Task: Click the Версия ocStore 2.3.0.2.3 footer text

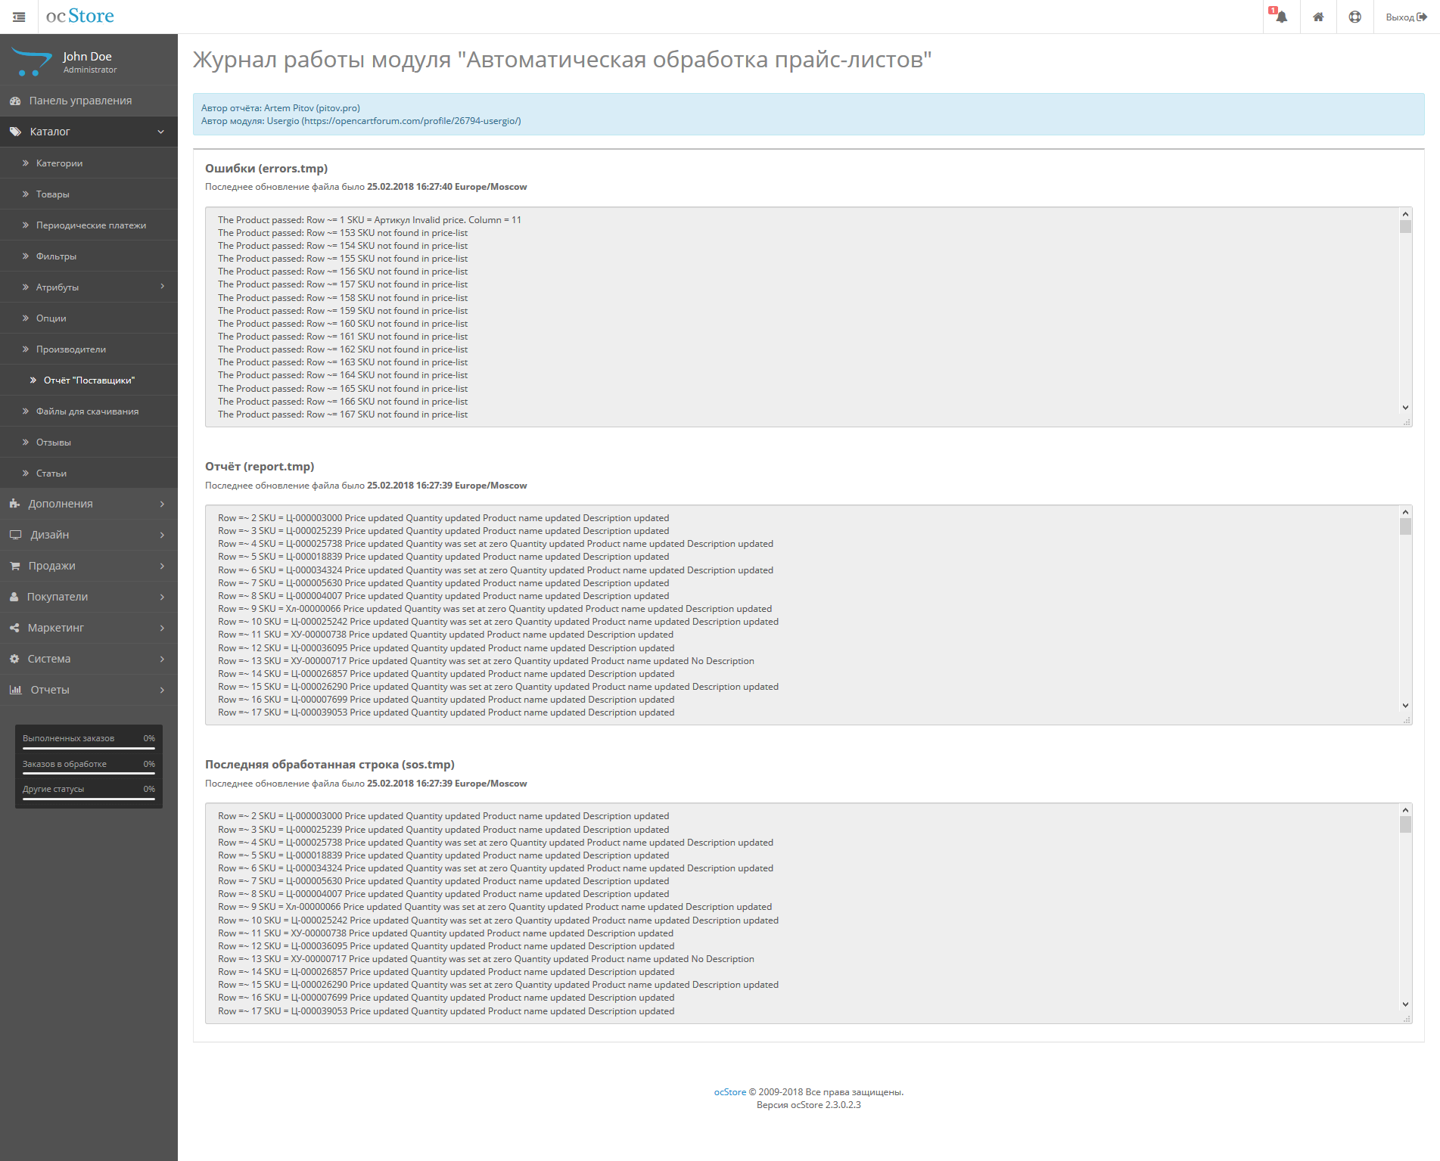Action: coord(809,1105)
